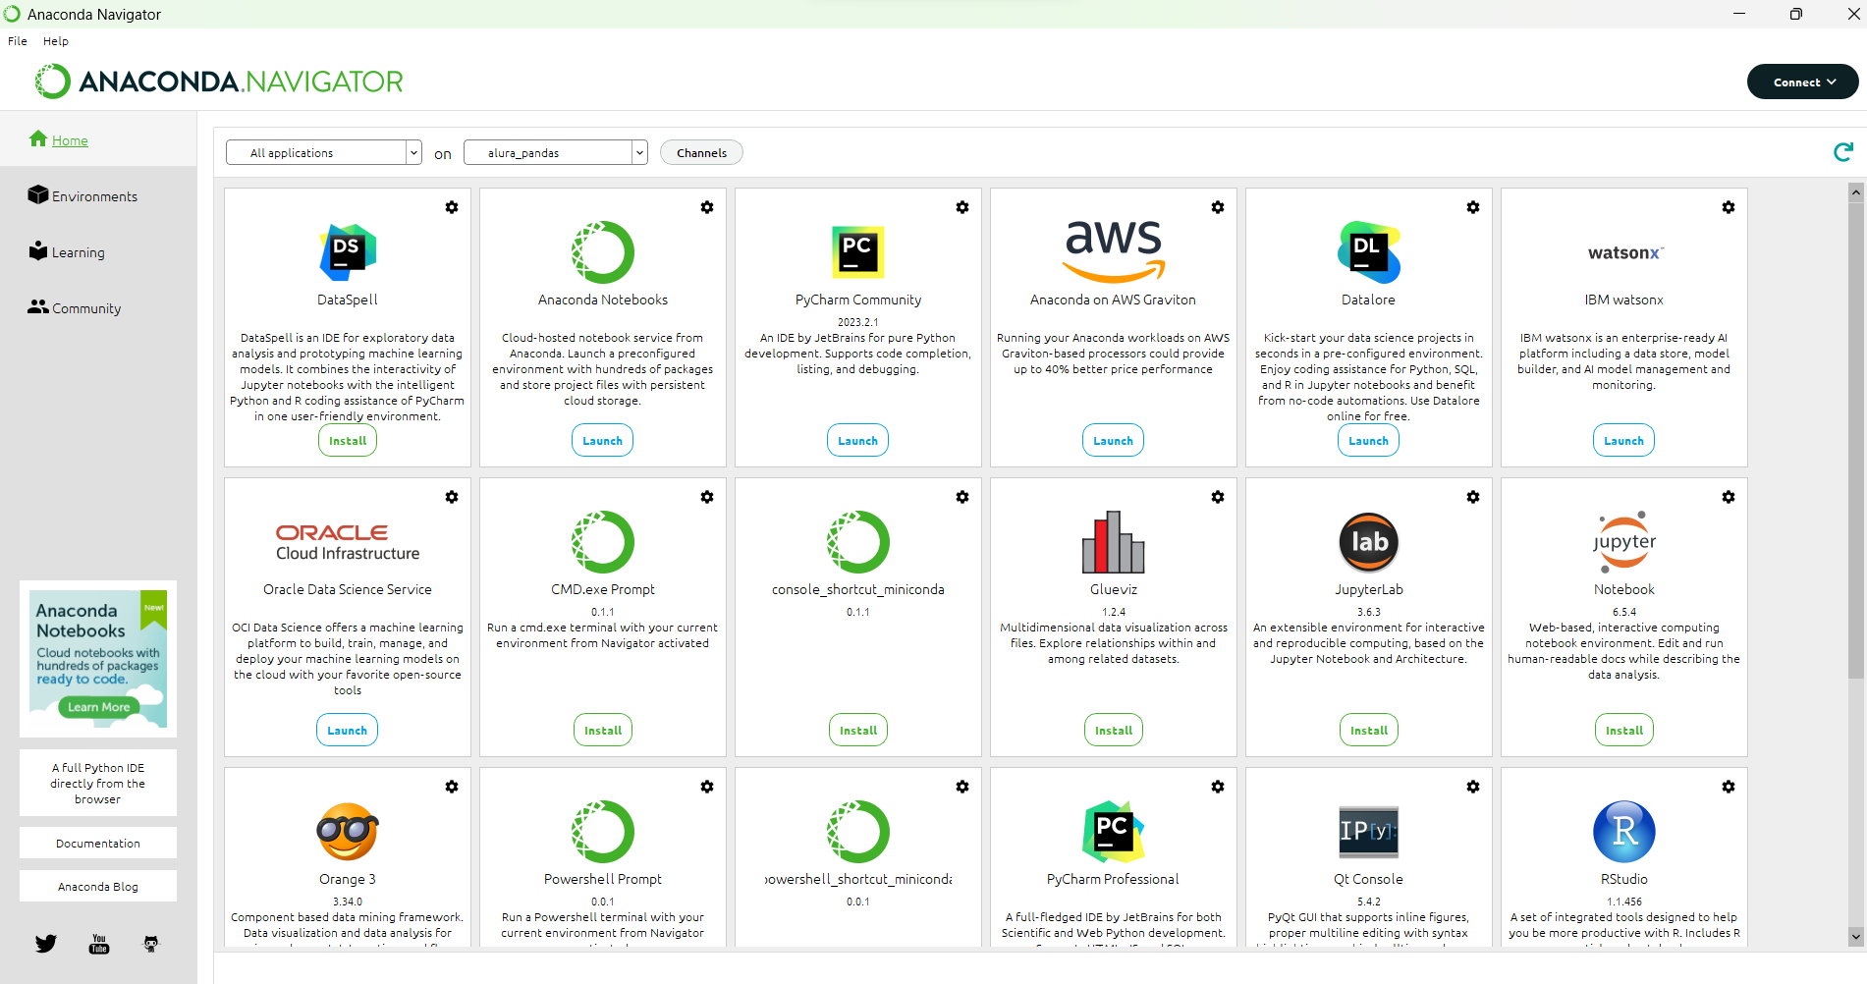The image size is (1867, 984).
Task: Install DataSpell
Action: 348,441
